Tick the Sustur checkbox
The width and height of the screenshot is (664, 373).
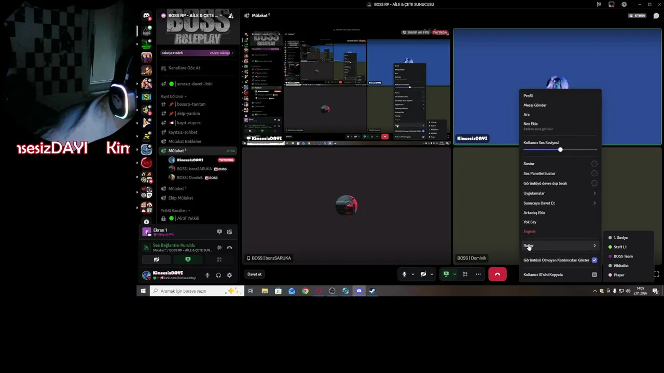coord(594,164)
